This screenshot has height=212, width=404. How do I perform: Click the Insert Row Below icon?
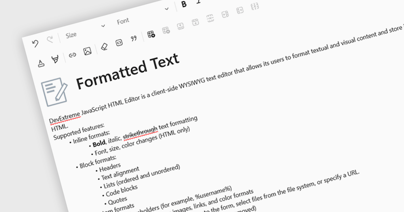pyautogui.click(x=195, y=22)
